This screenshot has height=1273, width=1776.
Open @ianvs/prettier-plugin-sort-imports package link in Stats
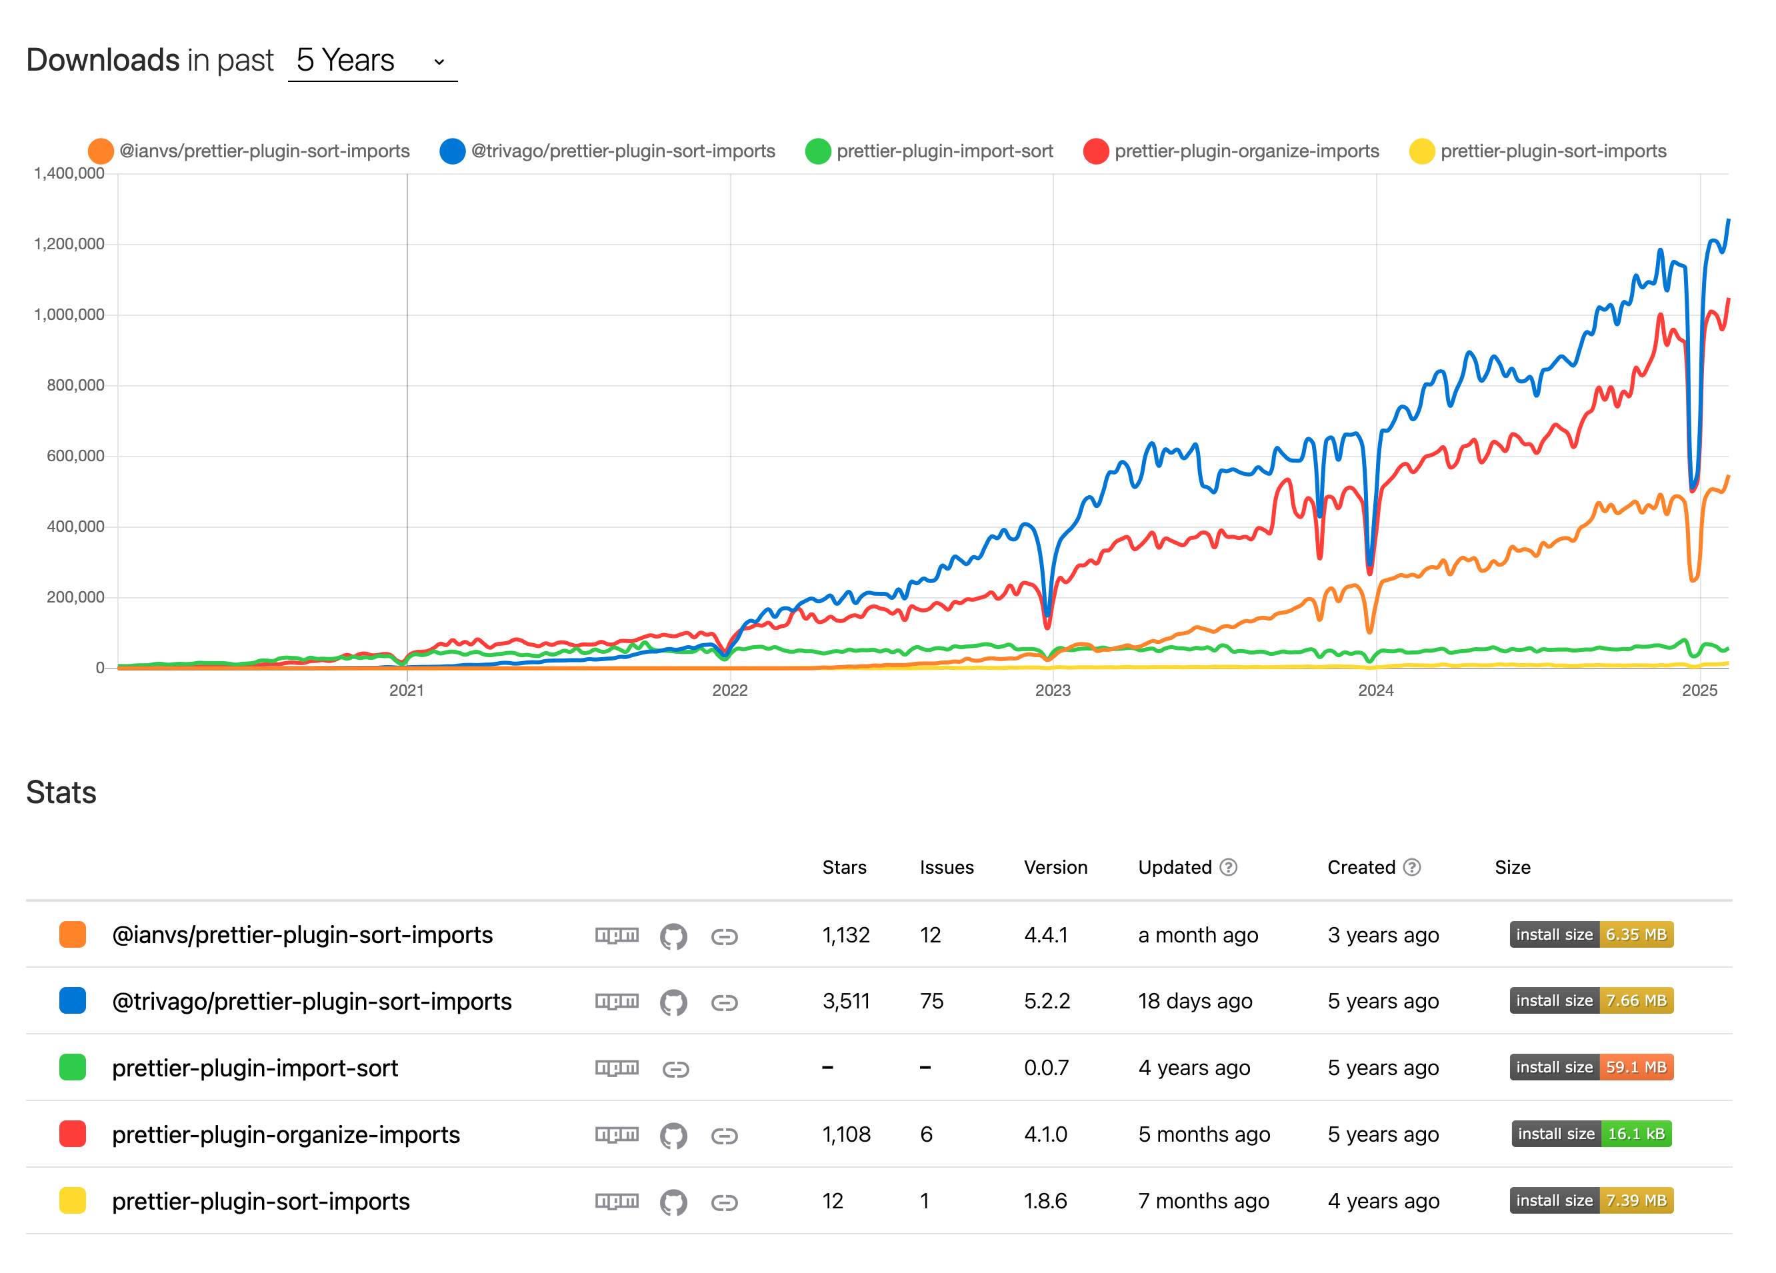[x=302, y=935]
